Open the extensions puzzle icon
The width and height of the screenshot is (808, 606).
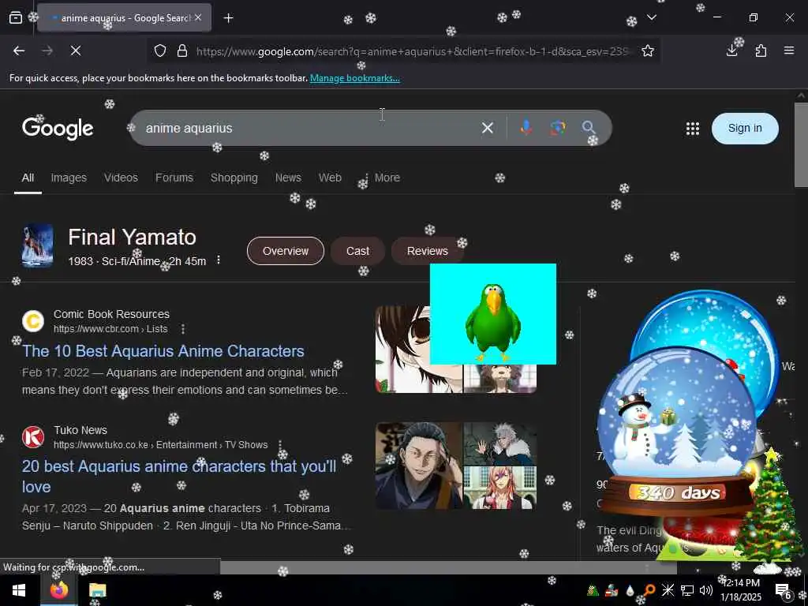coord(761,50)
